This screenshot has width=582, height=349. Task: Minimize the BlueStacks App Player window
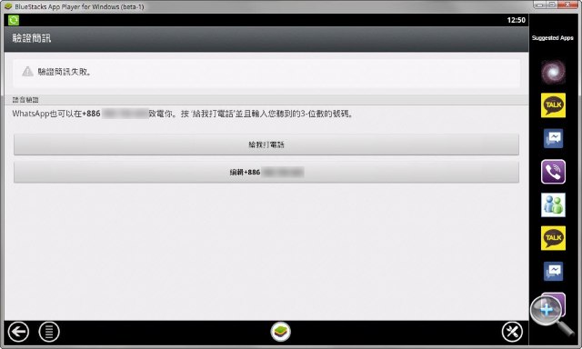point(539,5)
